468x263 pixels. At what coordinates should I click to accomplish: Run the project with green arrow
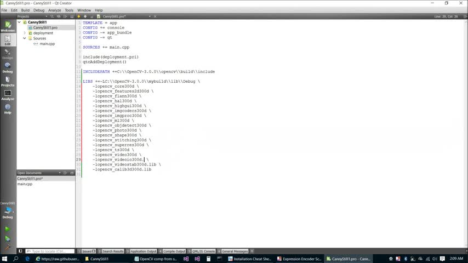(8, 229)
